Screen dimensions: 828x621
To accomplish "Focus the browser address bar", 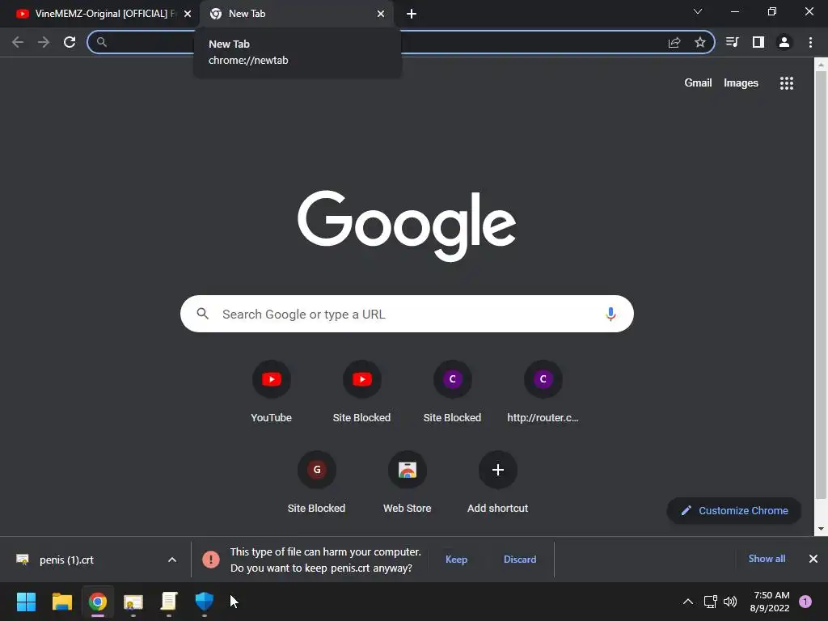I will click(x=400, y=42).
